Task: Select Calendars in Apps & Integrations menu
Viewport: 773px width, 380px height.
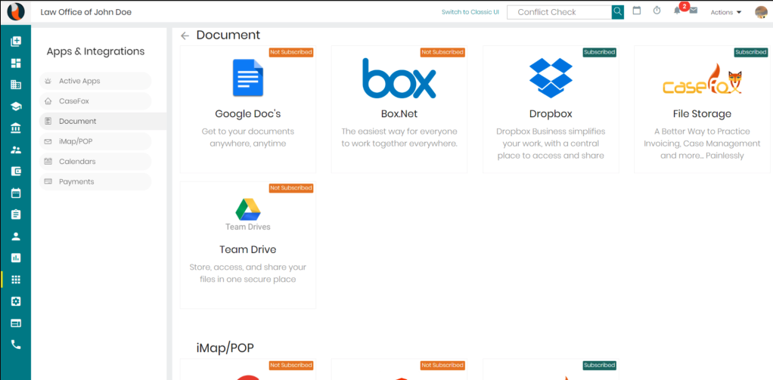Action: pos(95,162)
